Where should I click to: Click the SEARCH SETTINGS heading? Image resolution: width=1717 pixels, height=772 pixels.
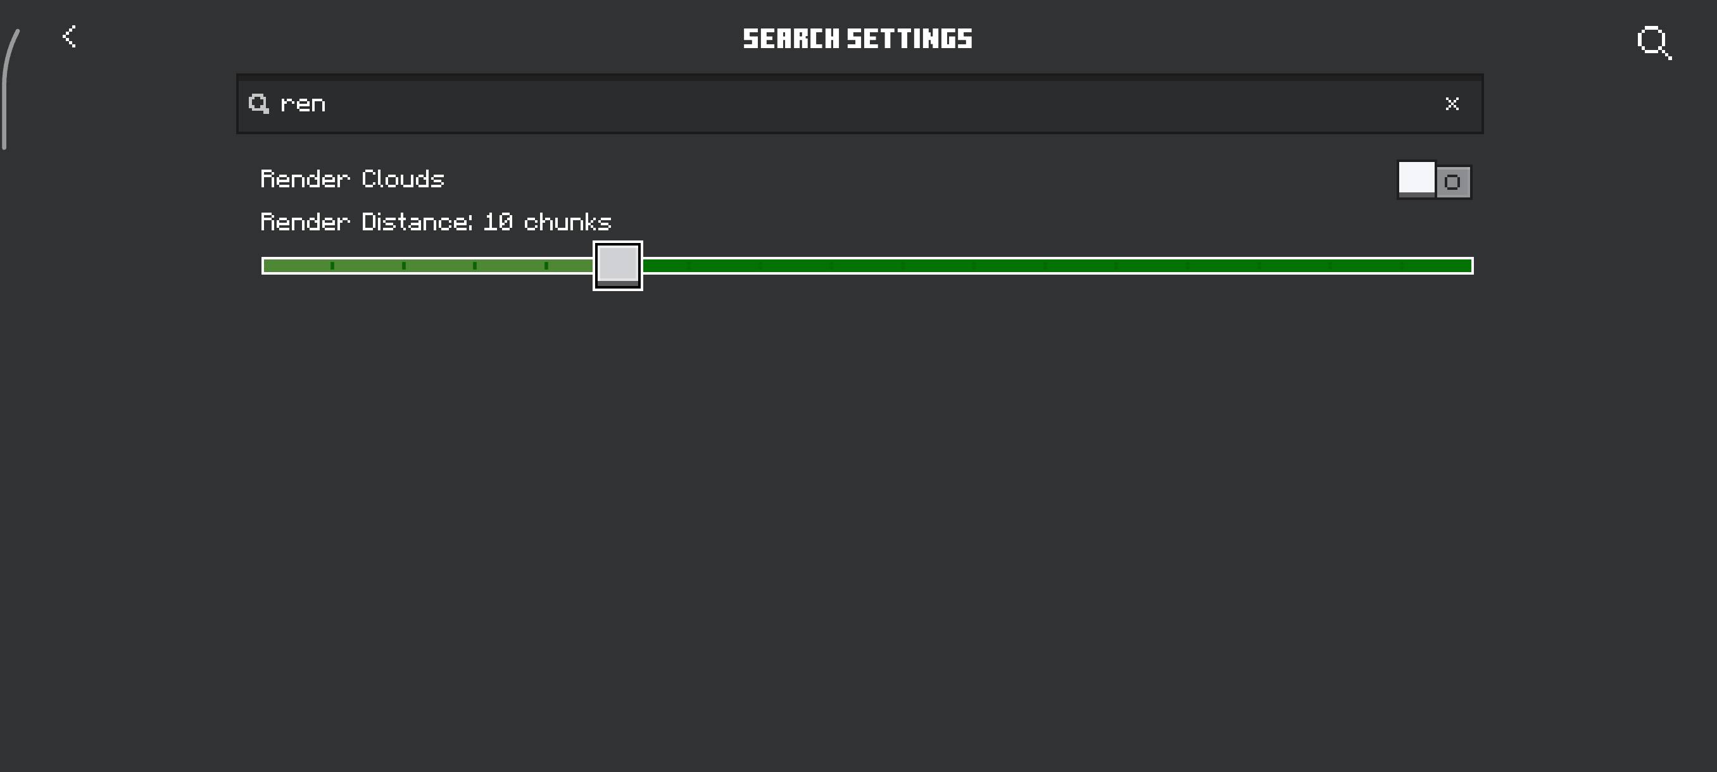pos(857,38)
